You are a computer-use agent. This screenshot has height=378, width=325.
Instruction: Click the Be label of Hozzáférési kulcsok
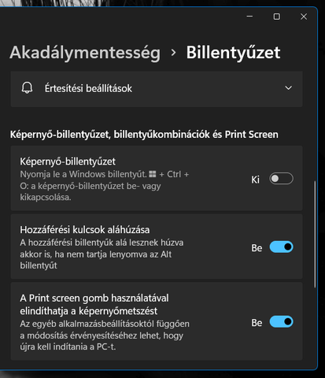tap(257, 248)
